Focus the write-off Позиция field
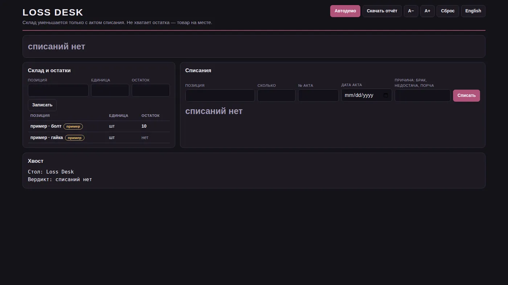The image size is (508, 285). (x=220, y=95)
